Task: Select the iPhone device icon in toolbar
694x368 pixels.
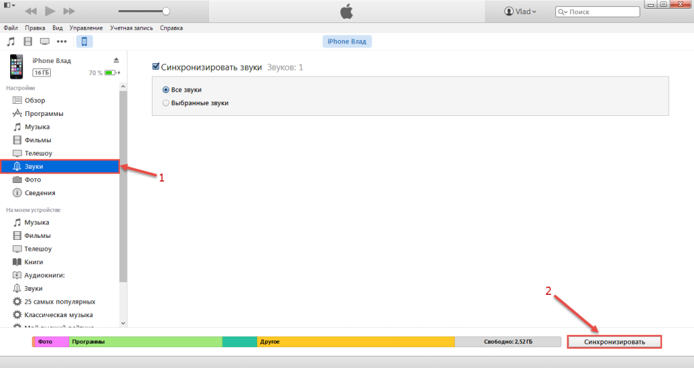Action: point(84,41)
